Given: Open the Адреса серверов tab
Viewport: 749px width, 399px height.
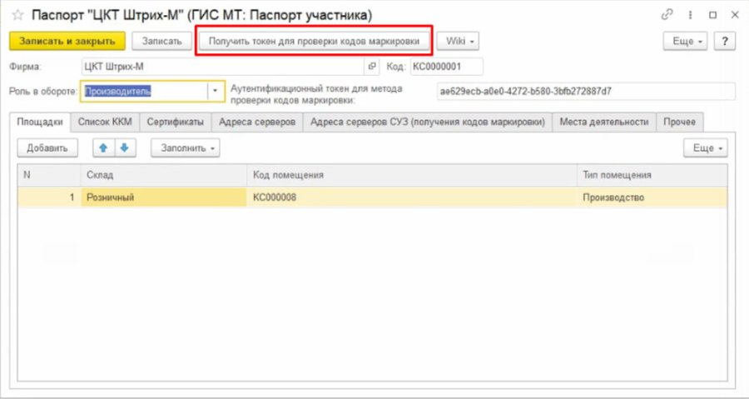Looking at the screenshot, I should [x=257, y=122].
